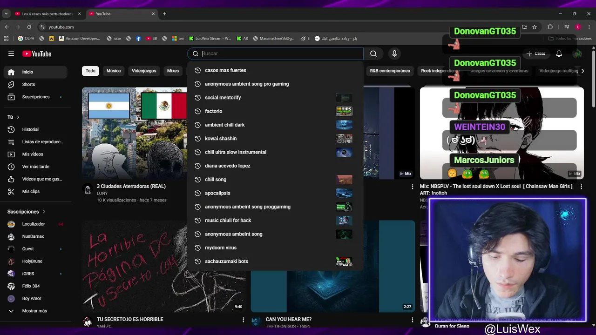Open the NunDarnax channel subscription
The image size is (596, 335).
[35, 236]
